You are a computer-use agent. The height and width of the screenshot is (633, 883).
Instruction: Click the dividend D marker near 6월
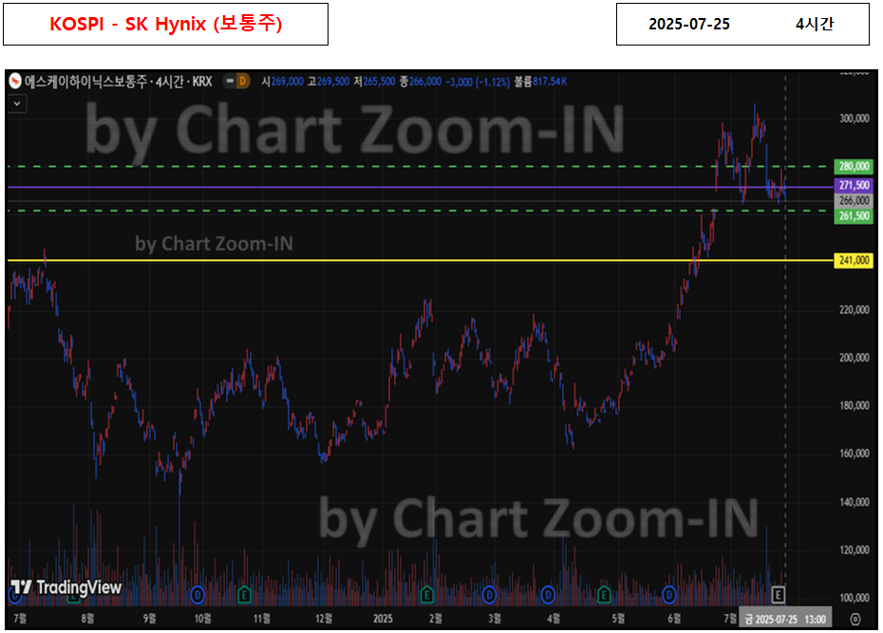(x=669, y=594)
